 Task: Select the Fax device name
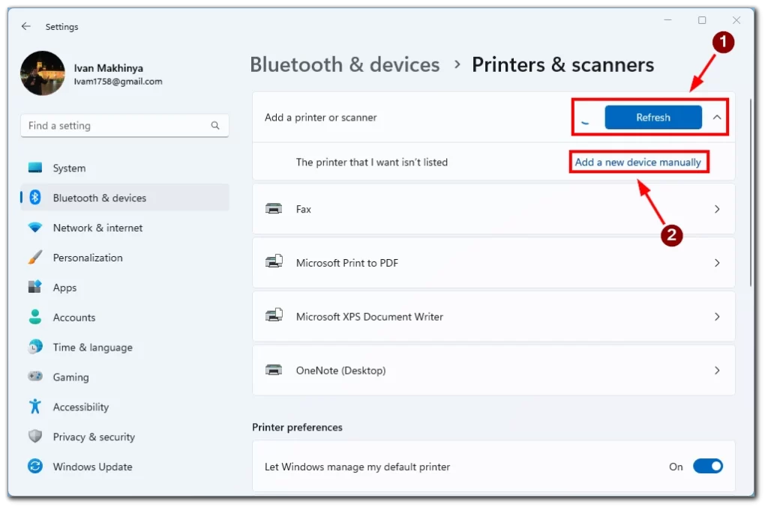point(304,209)
